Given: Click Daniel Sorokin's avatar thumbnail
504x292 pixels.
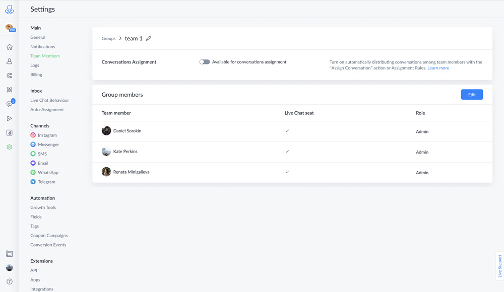Looking at the screenshot, I should 106,131.
